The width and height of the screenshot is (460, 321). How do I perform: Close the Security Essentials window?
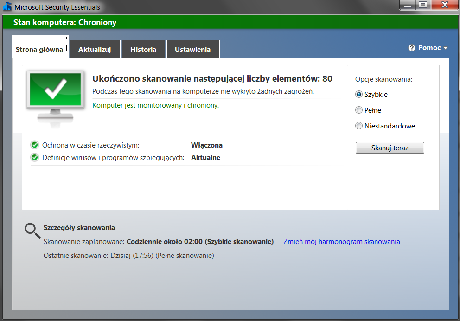pos(444,5)
